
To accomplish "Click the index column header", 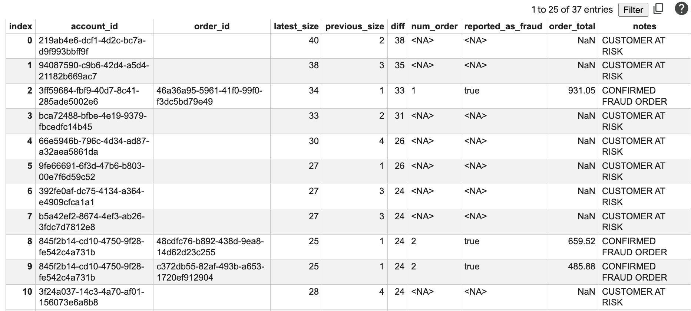I will click(x=21, y=26).
